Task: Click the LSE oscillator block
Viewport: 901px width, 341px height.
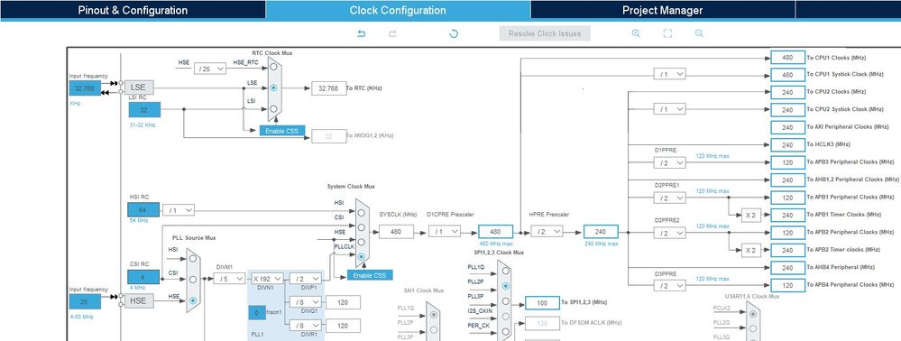Action: coord(139,88)
